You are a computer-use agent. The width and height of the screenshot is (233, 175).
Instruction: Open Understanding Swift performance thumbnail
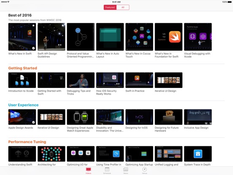click(x=22, y=154)
